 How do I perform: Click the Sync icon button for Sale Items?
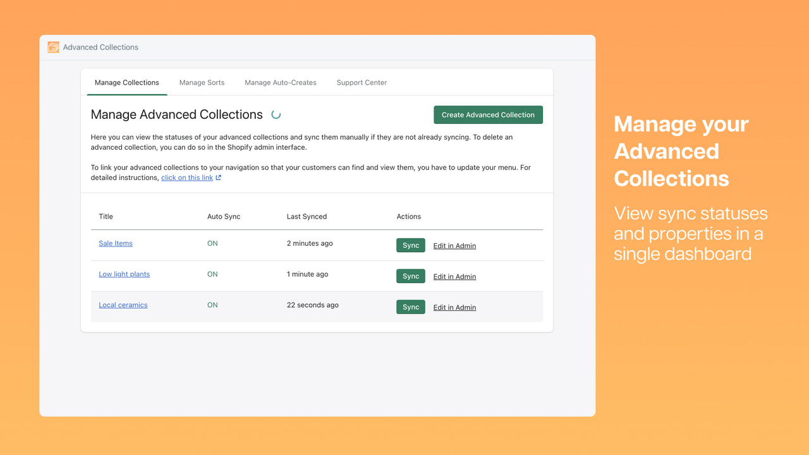(411, 245)
